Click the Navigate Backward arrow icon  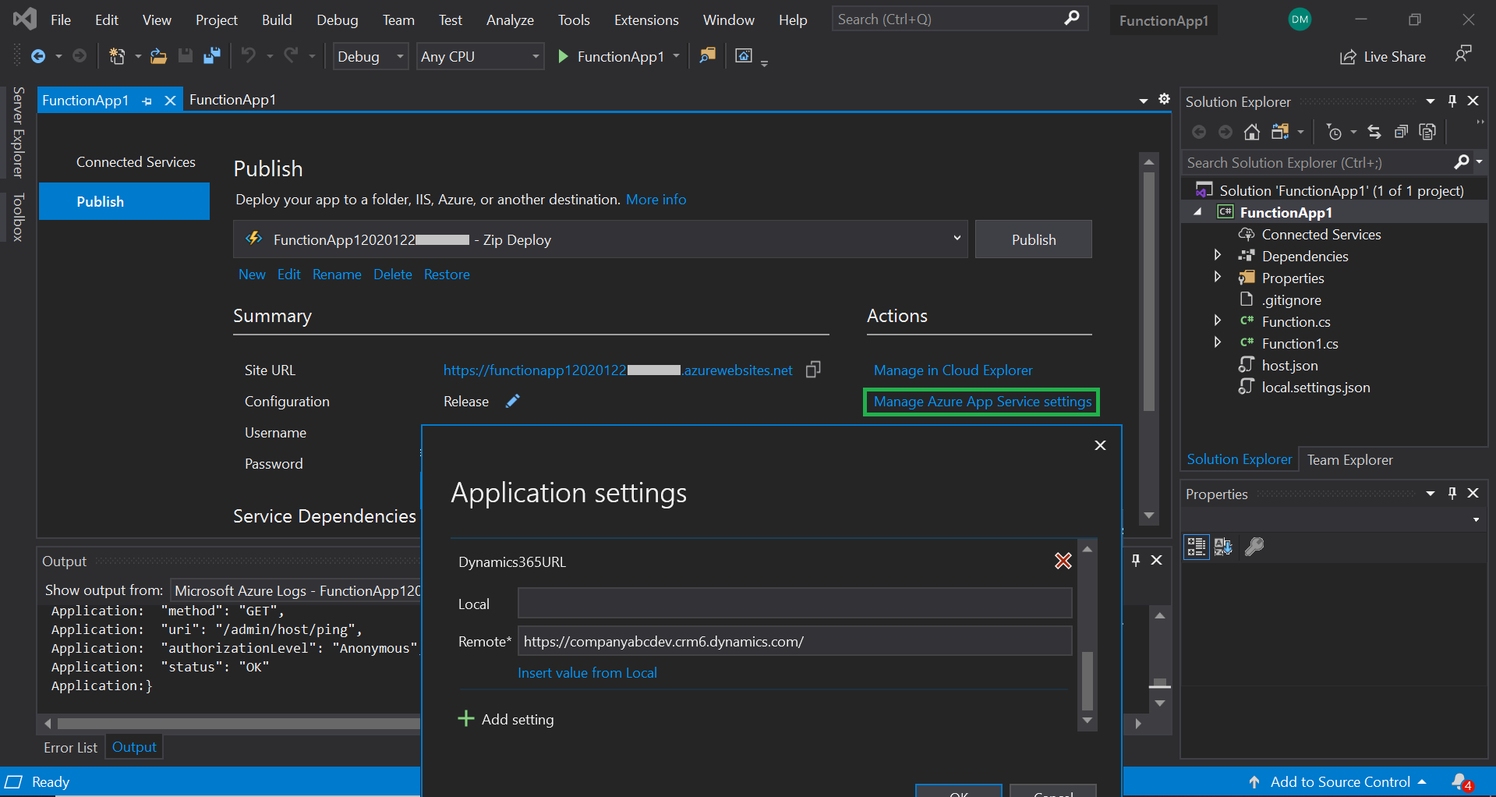click(37, 56)
